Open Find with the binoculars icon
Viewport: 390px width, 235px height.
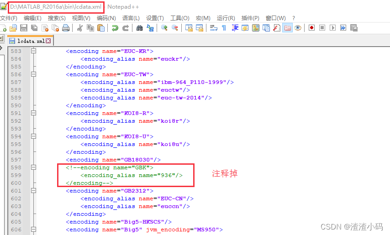tap(140, 28)
